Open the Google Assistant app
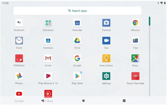The width and height of the screenshot is (167, 105). 19,23
